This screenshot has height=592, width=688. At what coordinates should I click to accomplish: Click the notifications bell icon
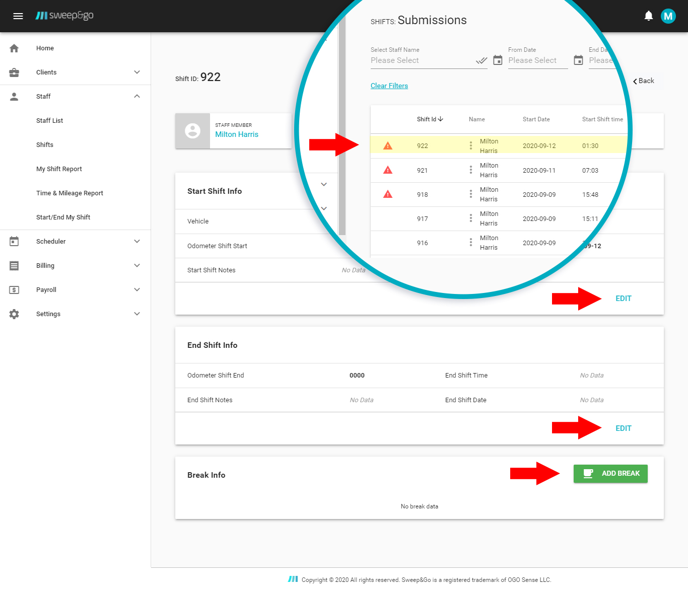[x=649, y=16]
